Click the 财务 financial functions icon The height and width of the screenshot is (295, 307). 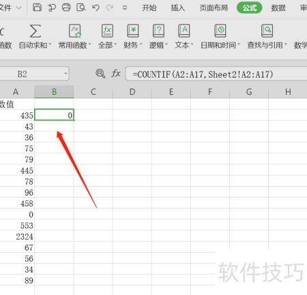[x=133, y=31]
